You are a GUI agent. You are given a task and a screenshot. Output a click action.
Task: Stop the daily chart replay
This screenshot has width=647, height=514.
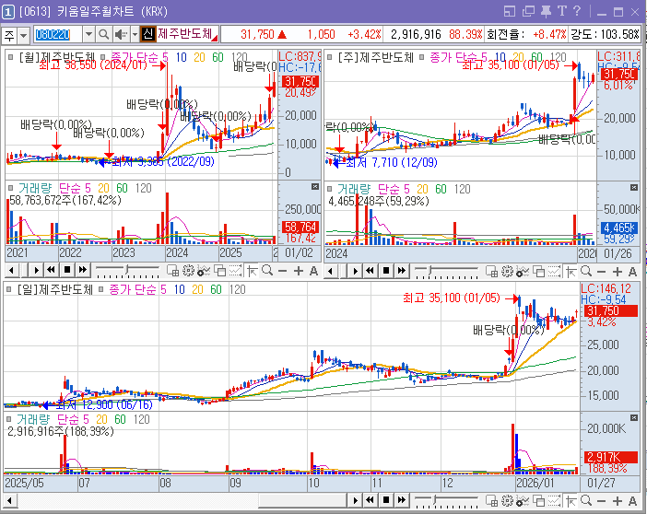(x=386, y=500)
